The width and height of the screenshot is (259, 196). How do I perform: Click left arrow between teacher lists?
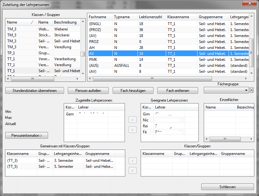(133, 119)
